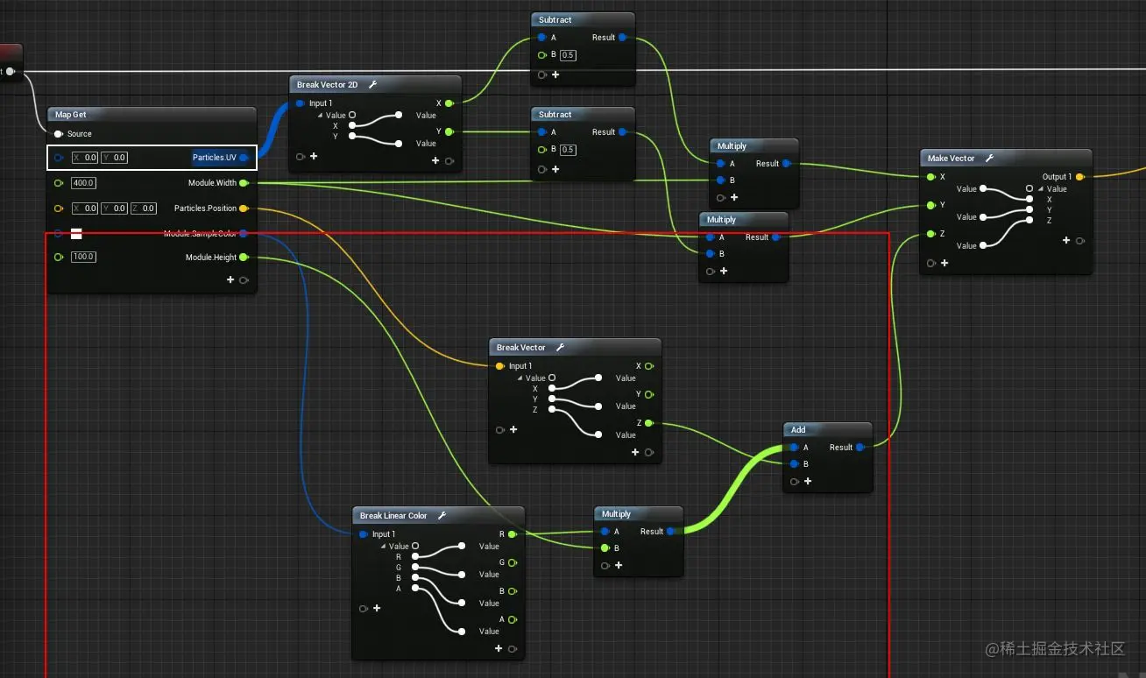The image size is (1146, 678).
Task: Click input-side plus on Make Vector node
Action: (x=944, y=263)
